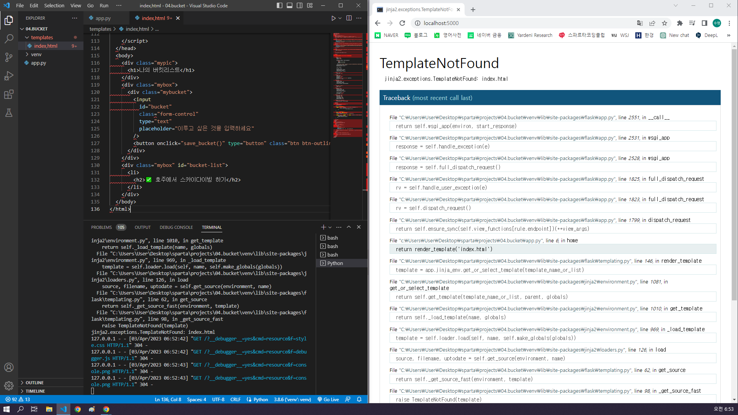Toggle VS Code bottom panel layout

(x=290, y=5)
